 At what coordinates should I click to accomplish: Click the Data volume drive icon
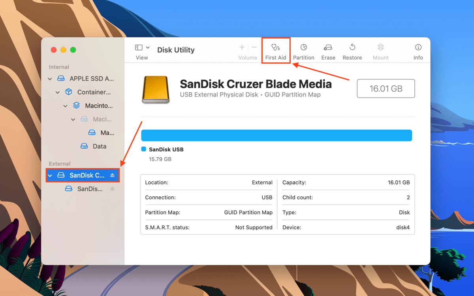point(84,146)
